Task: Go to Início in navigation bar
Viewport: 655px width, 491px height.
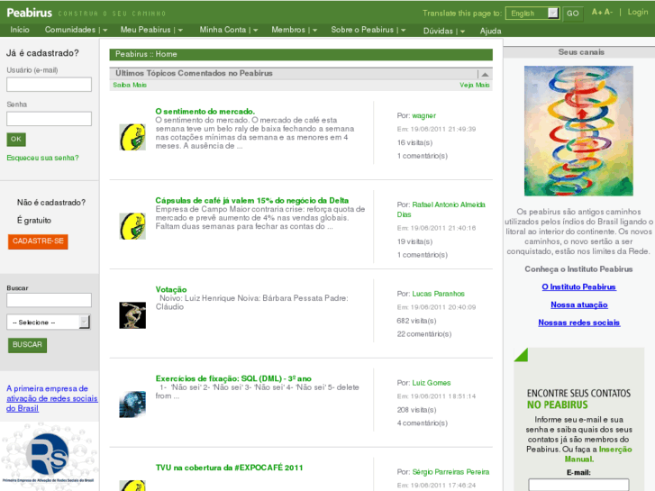Action: point(20,30)
